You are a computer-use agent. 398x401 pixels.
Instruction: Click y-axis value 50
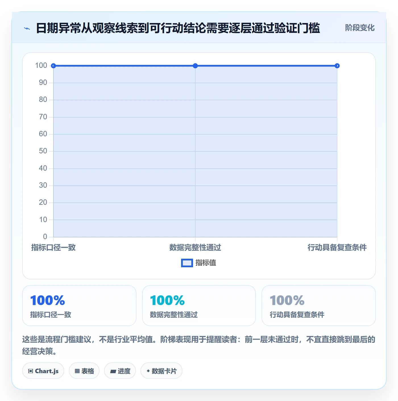[43, 151]
